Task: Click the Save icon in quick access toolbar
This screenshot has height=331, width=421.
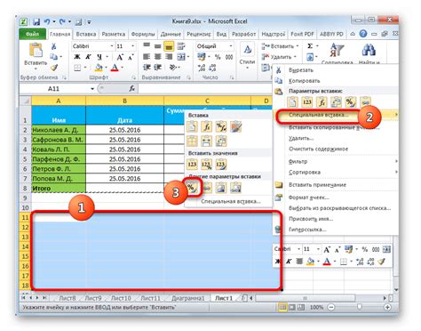Action: [x=36, y=22]
